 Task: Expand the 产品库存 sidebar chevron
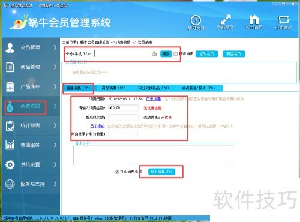pyautogui.click(x=55, y=86)
